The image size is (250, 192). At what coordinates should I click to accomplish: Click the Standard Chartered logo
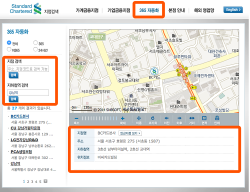coord(25,8)
